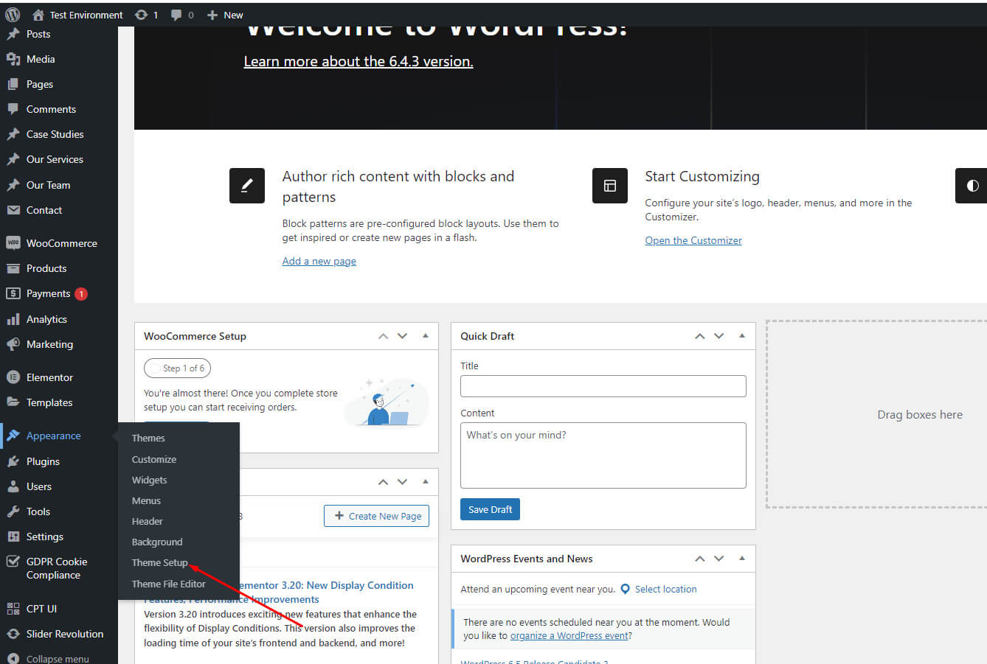This screenshot has height=664, width=987.
Task: Click the Add a new page link
Action: [319, 261]
